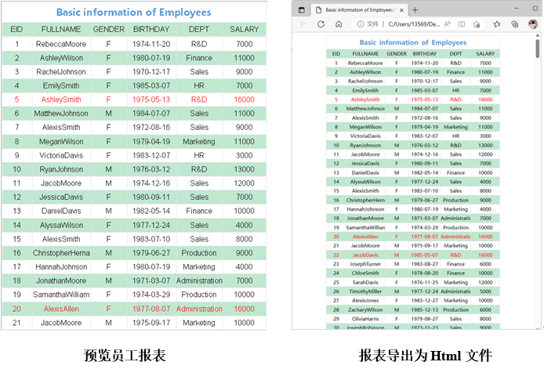Click 1979-04-19 birthday in preview table
Screen dimensions: 544x369
pos(151,142)
